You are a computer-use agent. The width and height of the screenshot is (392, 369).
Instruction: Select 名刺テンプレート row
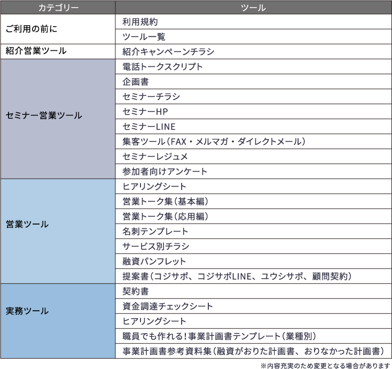tap(254, 232)
